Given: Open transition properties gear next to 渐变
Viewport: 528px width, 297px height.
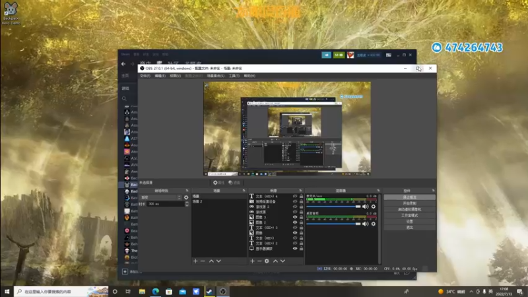Looking at the screenshot, I should (x=186, y=197).
